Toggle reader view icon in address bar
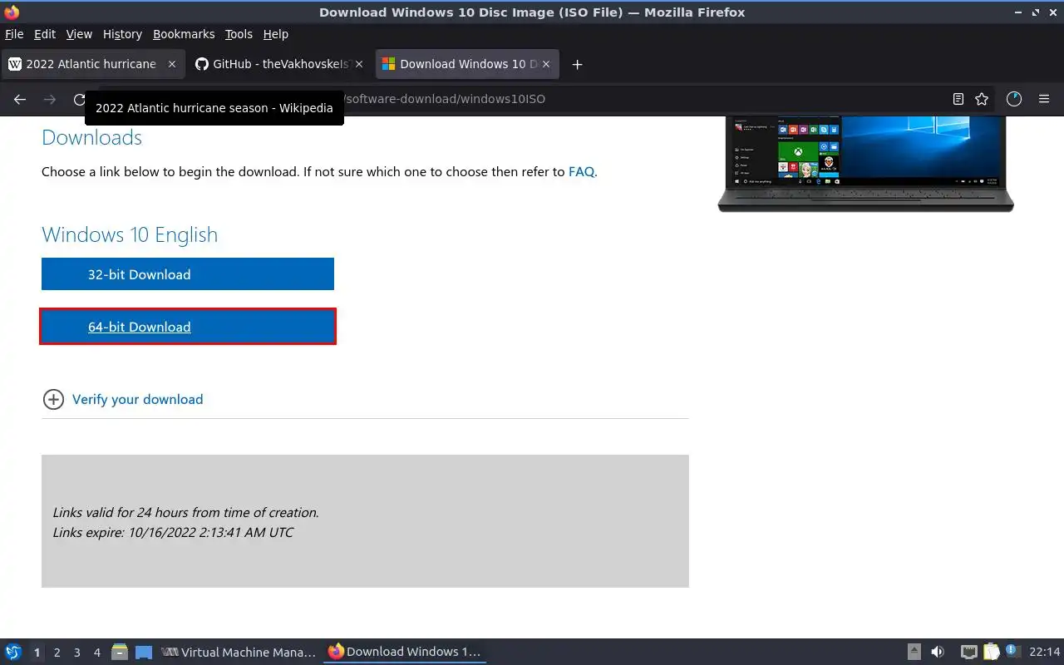The image size is (1064, 665). [x=958, y=99]
